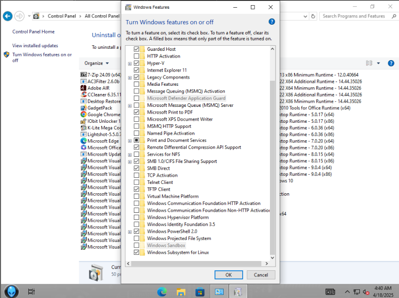Click the 7-Zip 24.09 program icon
The height and width of the screenshot is (298, 399).
83,74
